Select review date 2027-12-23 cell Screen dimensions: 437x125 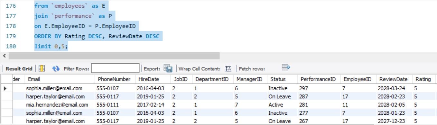pos(395,121)
